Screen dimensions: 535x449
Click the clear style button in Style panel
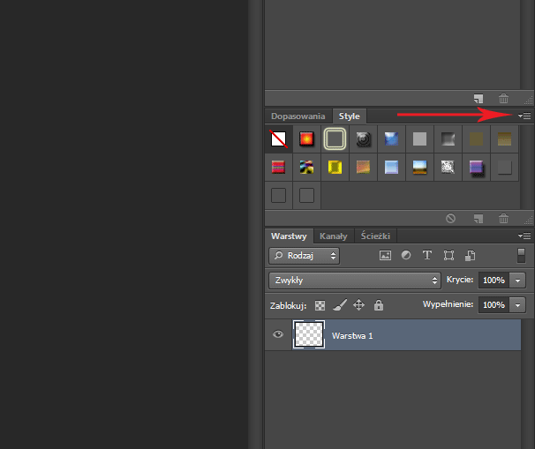point(451,218)
